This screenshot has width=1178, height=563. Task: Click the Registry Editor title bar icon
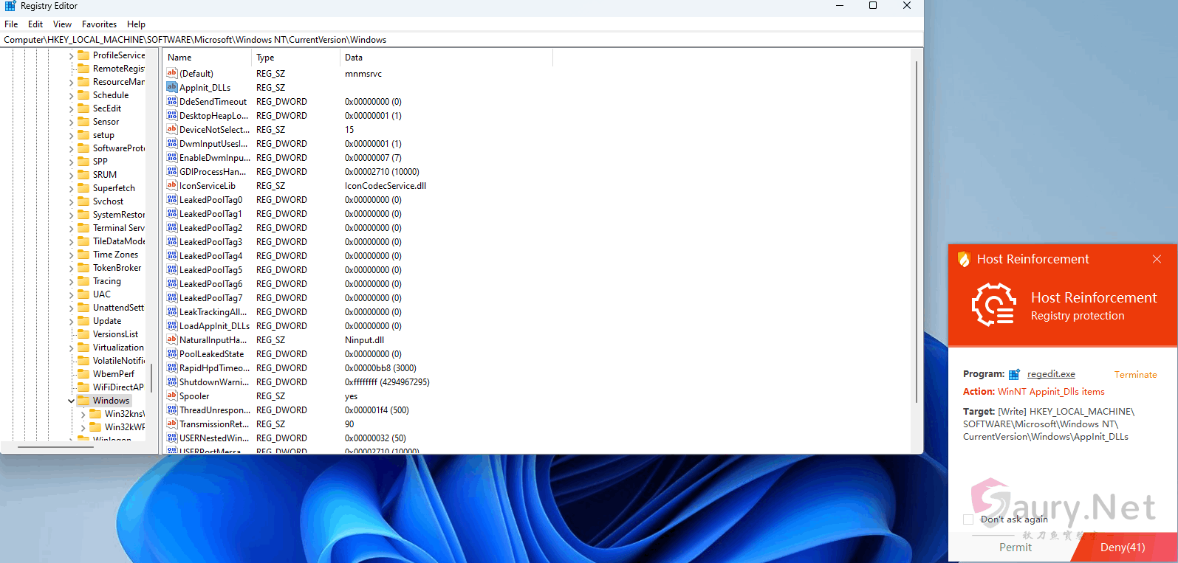point(10,6)
